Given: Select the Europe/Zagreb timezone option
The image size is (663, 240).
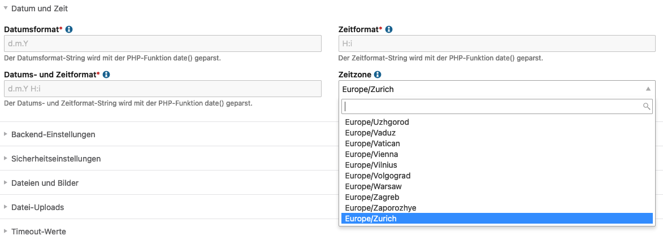Looking at the screenshot, I should tap(372, 197).
